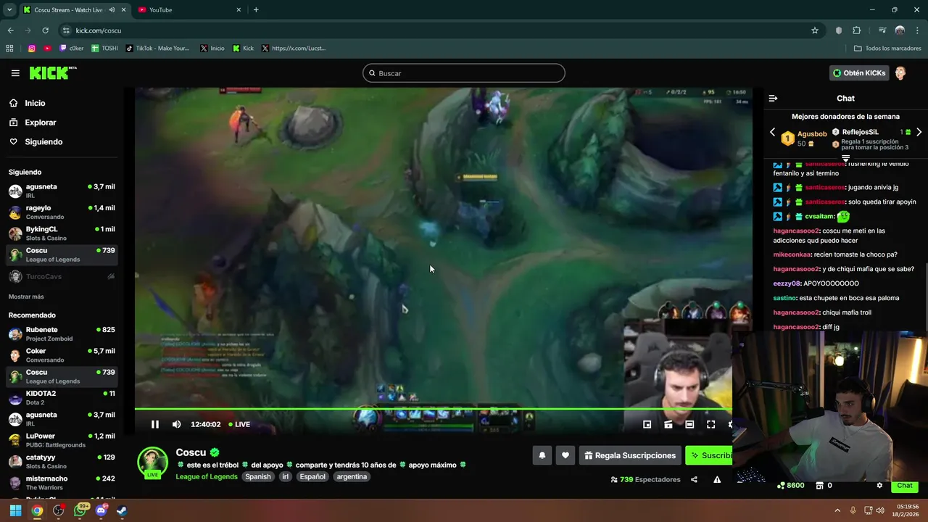The height and width of the screenshot is (522, 928).
Task: Show hidden system tray icons
Action: point(837,510)
